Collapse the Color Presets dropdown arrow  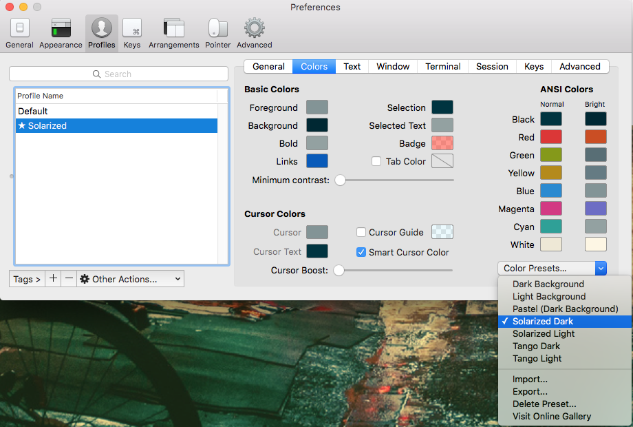(601, 268)
